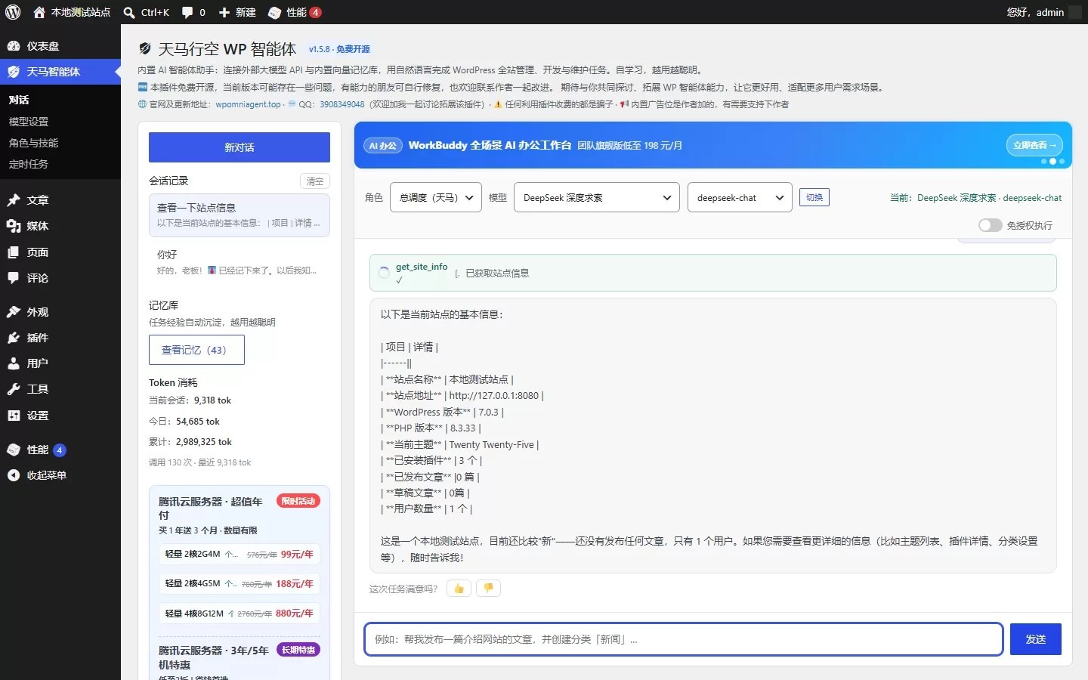Click the 查看记忆 (43) button
Screen dimensions: 1088x680
[196, 350]
